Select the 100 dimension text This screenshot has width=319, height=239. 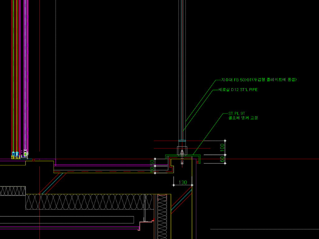tap(222, 147)
